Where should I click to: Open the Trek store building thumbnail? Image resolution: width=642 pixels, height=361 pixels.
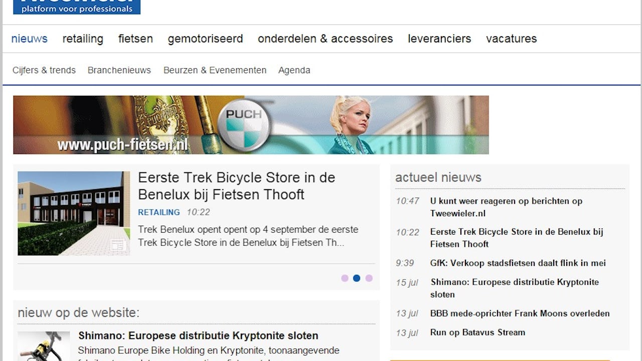coord(74,214)
